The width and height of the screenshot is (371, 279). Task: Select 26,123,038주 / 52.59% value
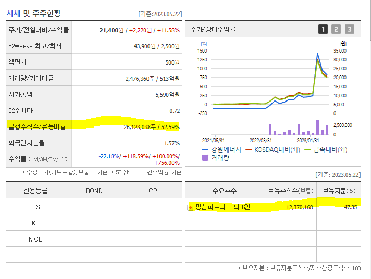pyautogui.click(x=152, y=127)
